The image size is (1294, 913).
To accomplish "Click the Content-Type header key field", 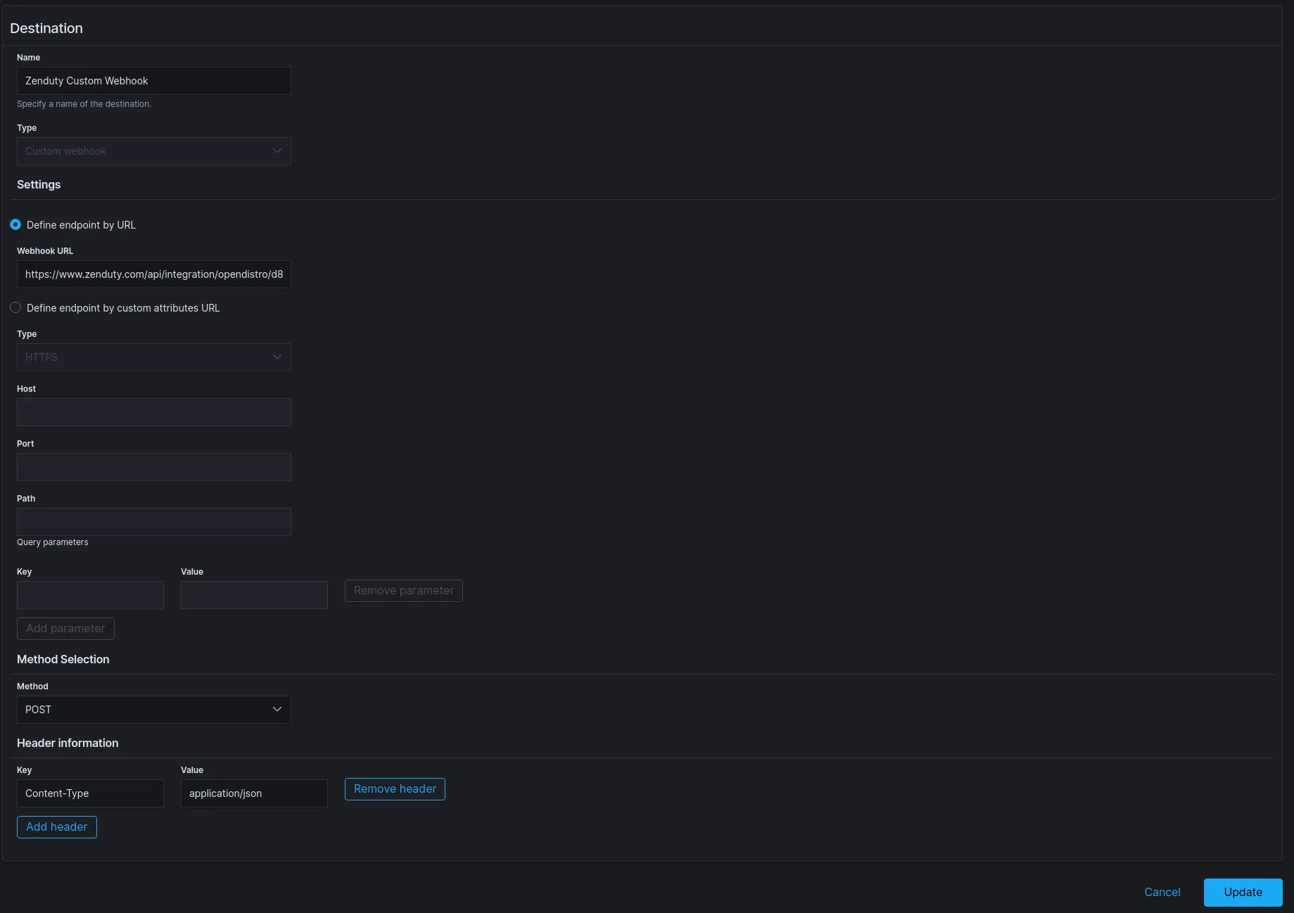I will pos(90,793).
